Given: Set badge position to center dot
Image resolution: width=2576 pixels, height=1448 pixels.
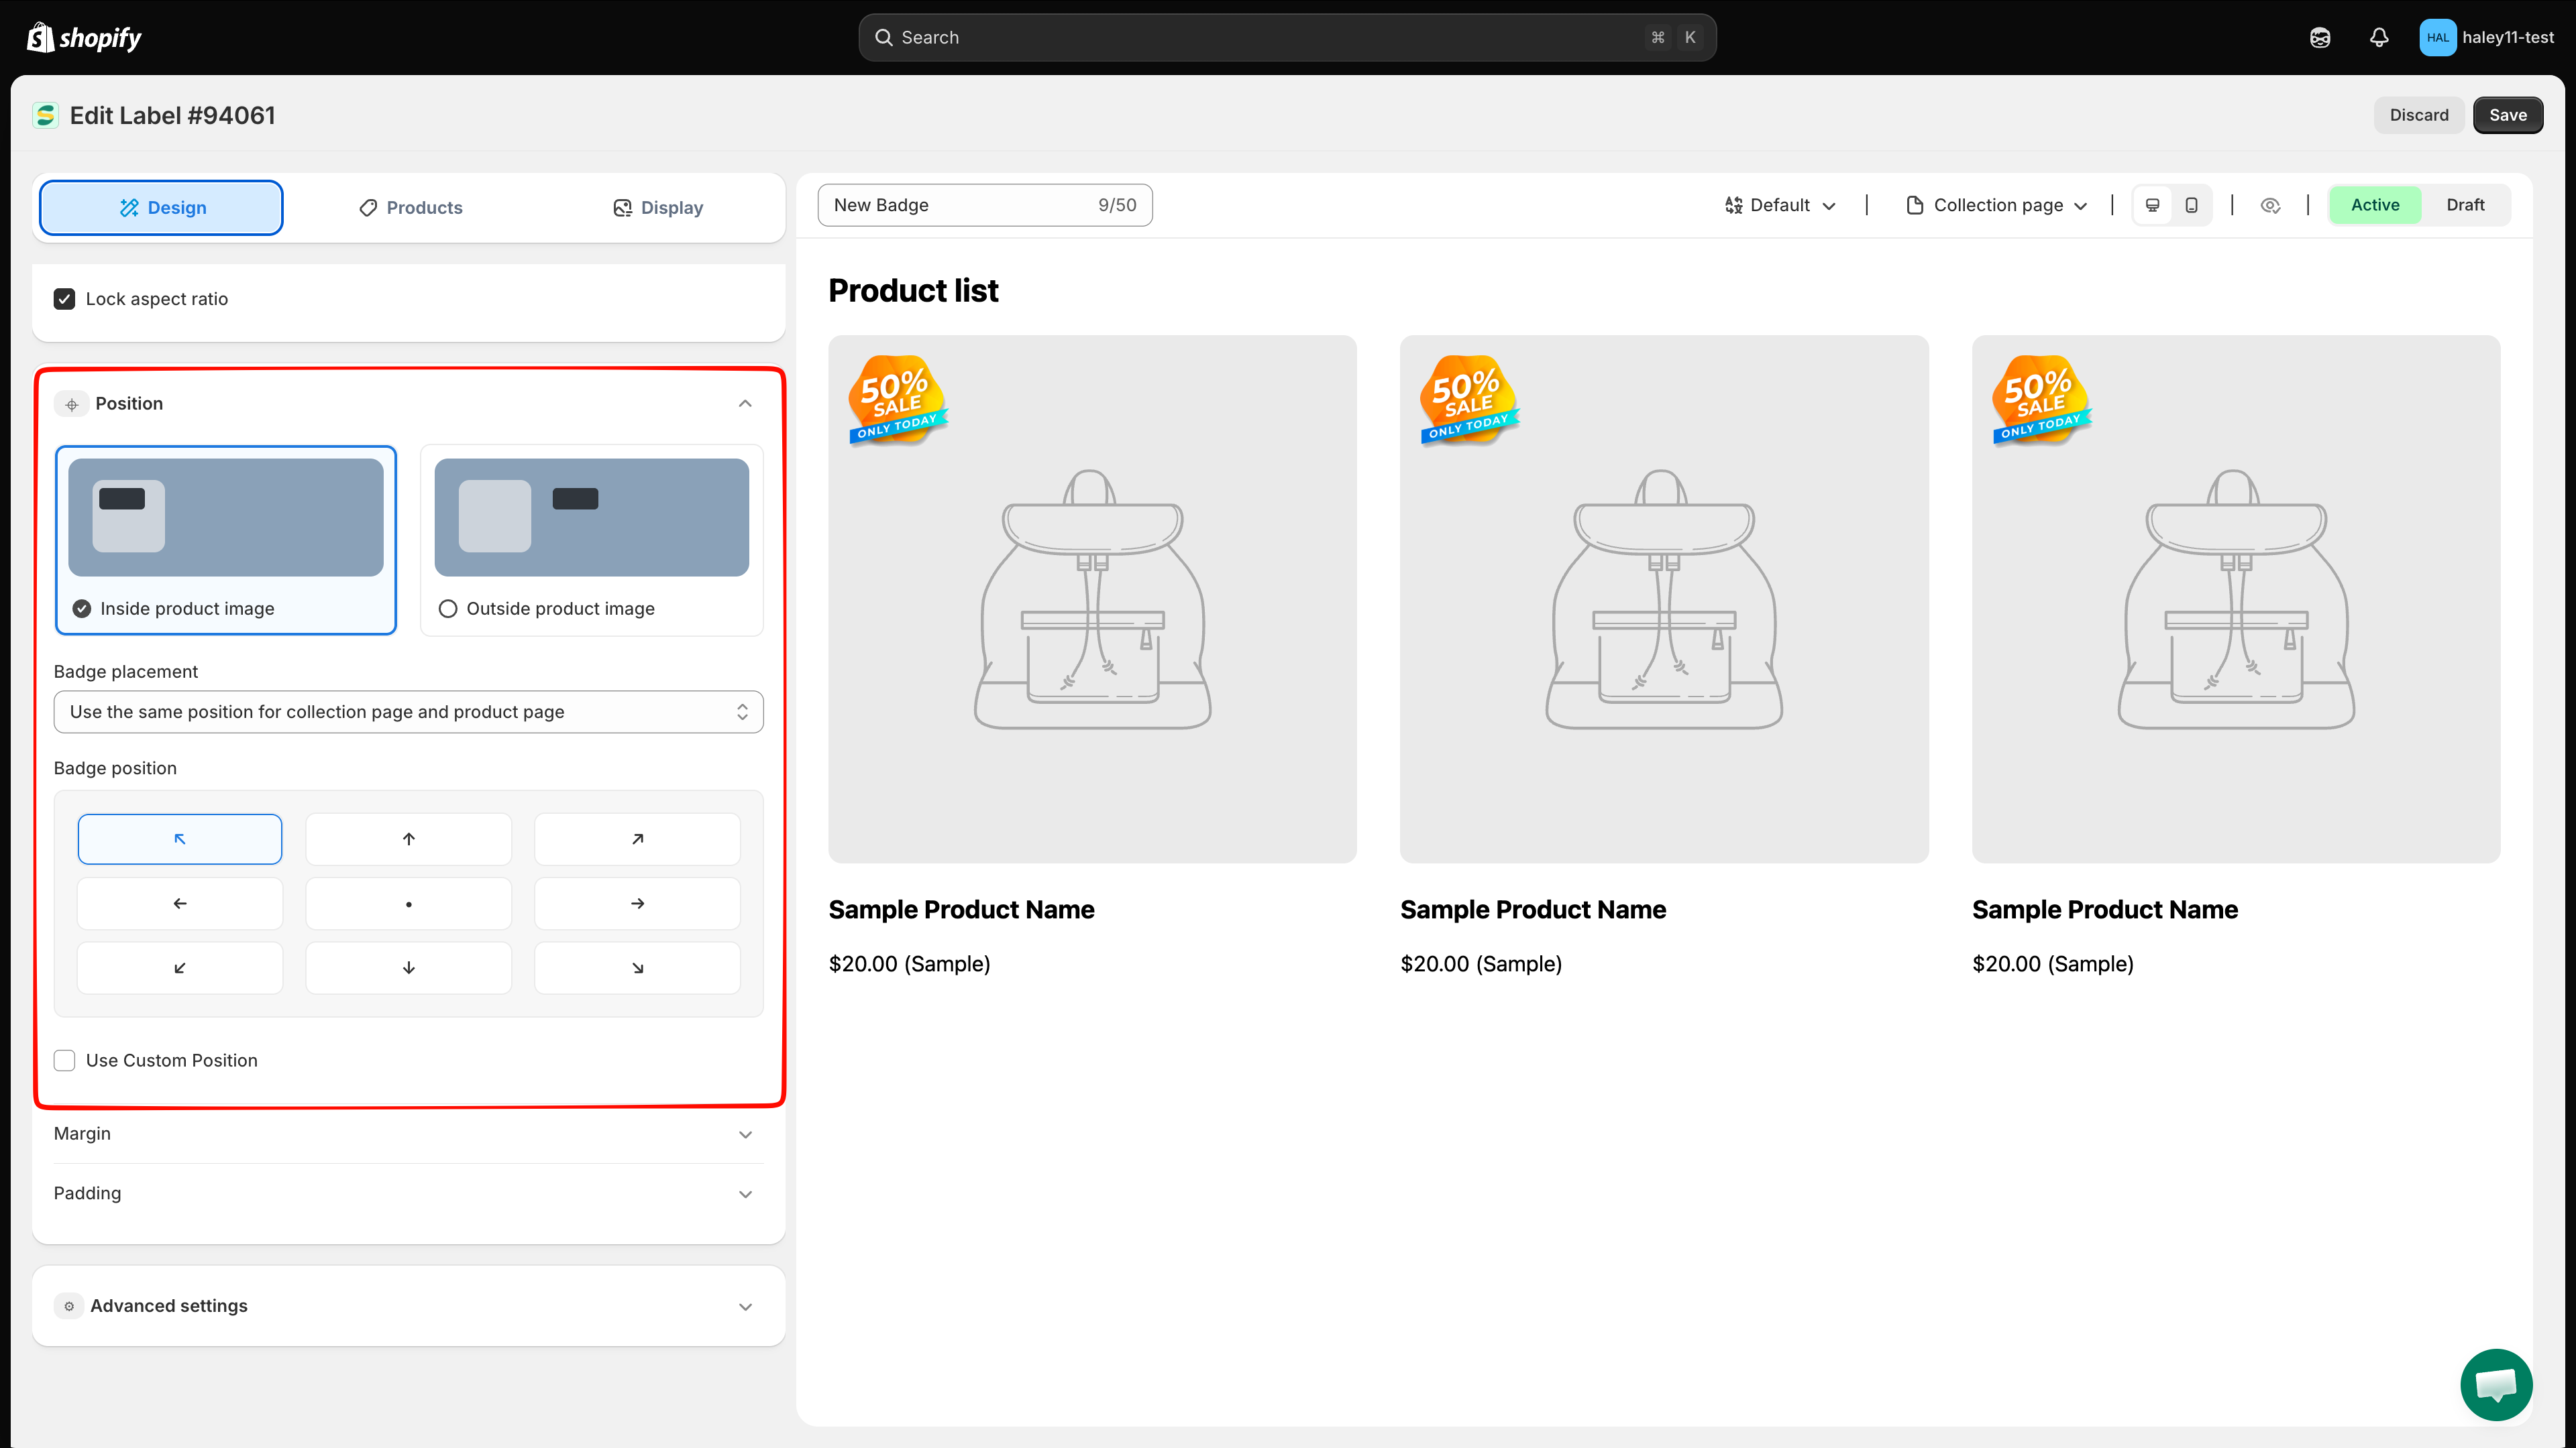Looking at the screenshot, I should point(409,904).
